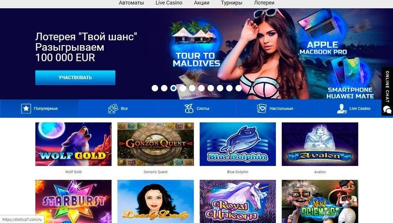
Task: Click the star icon beside Популярные
Action: pos(26,109)
